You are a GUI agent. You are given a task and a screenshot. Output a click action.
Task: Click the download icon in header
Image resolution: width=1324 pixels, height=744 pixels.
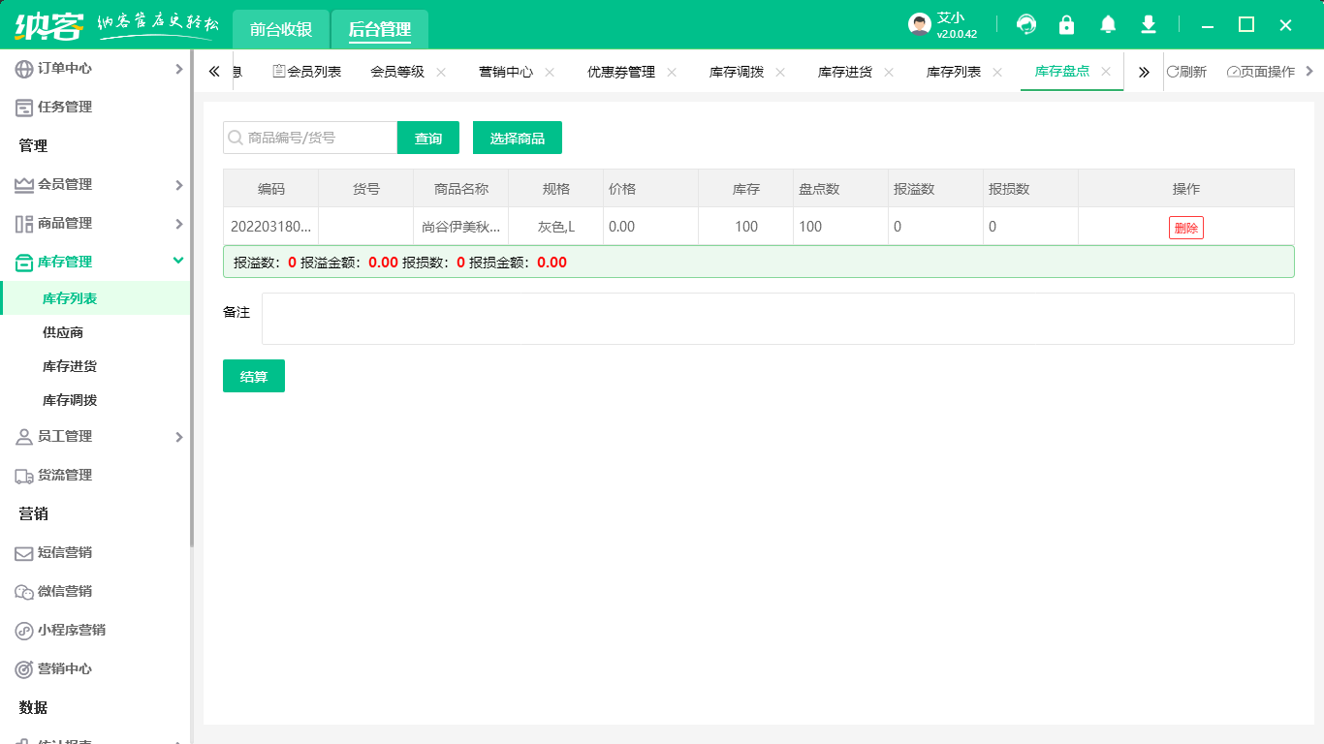(1149, 25)
